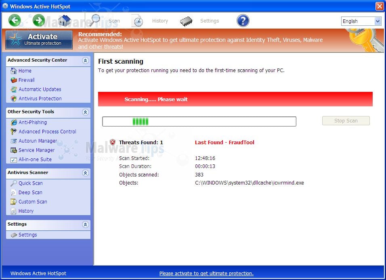The image size is (386, 280).
Task: Click the Anti-Phishing browser icon
Action: pos(14,122)
